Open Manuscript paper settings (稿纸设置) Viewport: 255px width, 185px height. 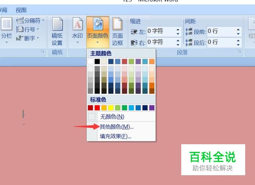click(x=57, y=32)
